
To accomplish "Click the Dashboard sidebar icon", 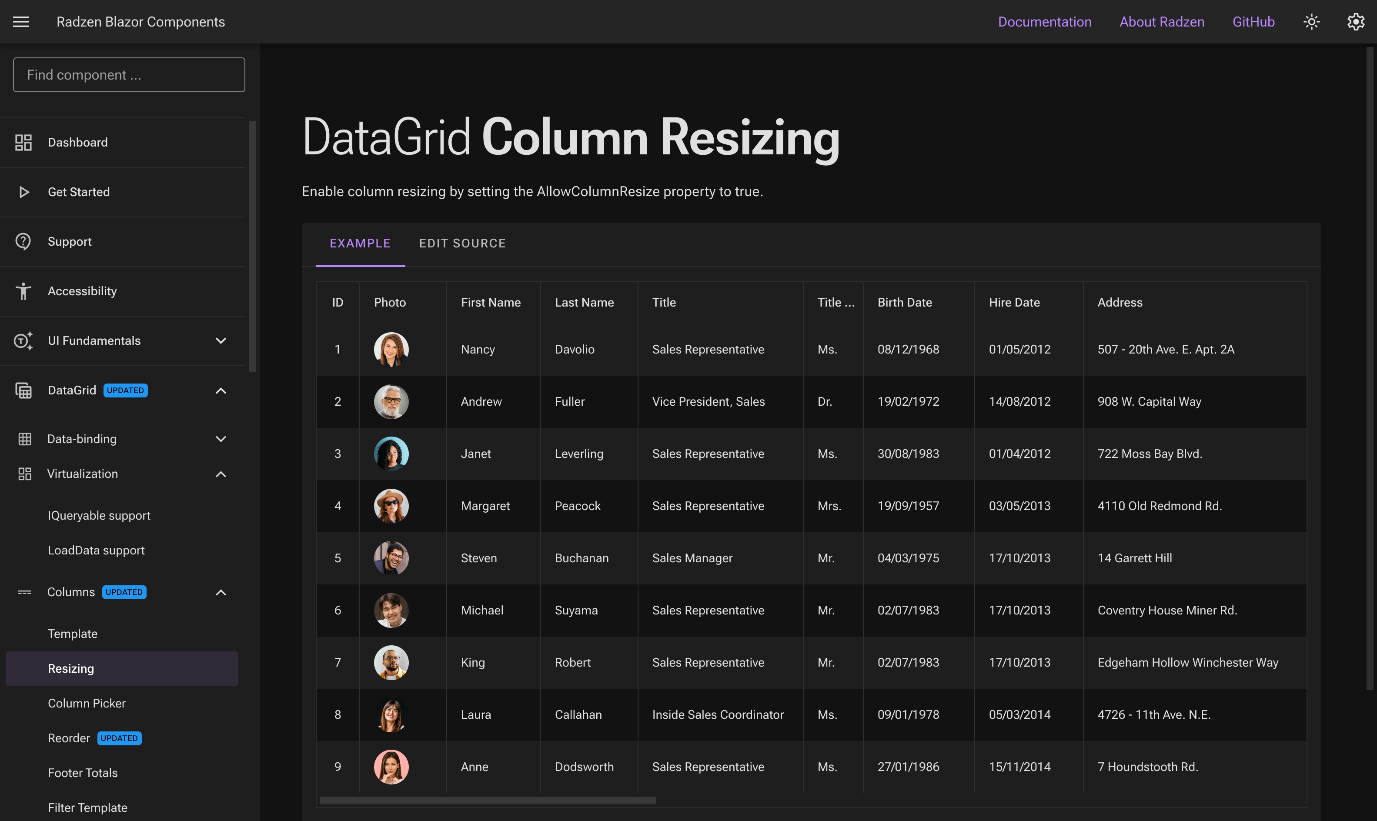I will click(x=23, y=142).
